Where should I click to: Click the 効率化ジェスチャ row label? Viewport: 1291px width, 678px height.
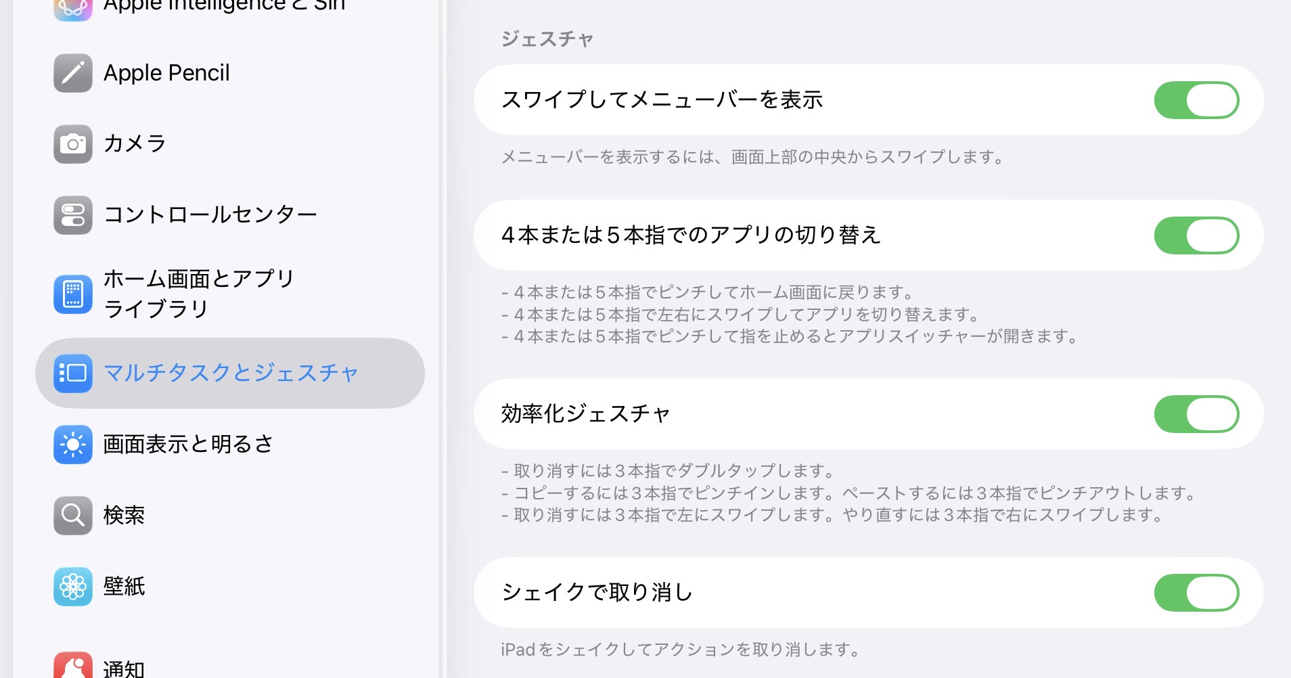click(x=586, y=414)
